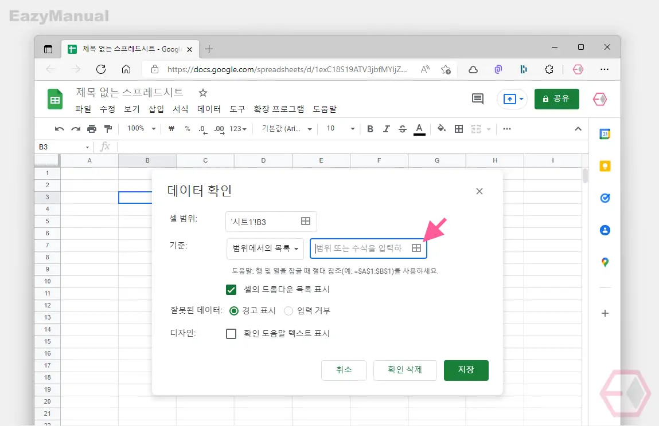Open new browser tab
This screenshot has height=426, width=659.
(209, 49)
